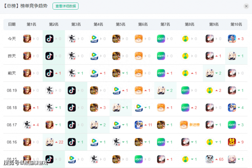Select the Douyin icon in 08.19 row
252x168 pixels.
coord(72,90)
